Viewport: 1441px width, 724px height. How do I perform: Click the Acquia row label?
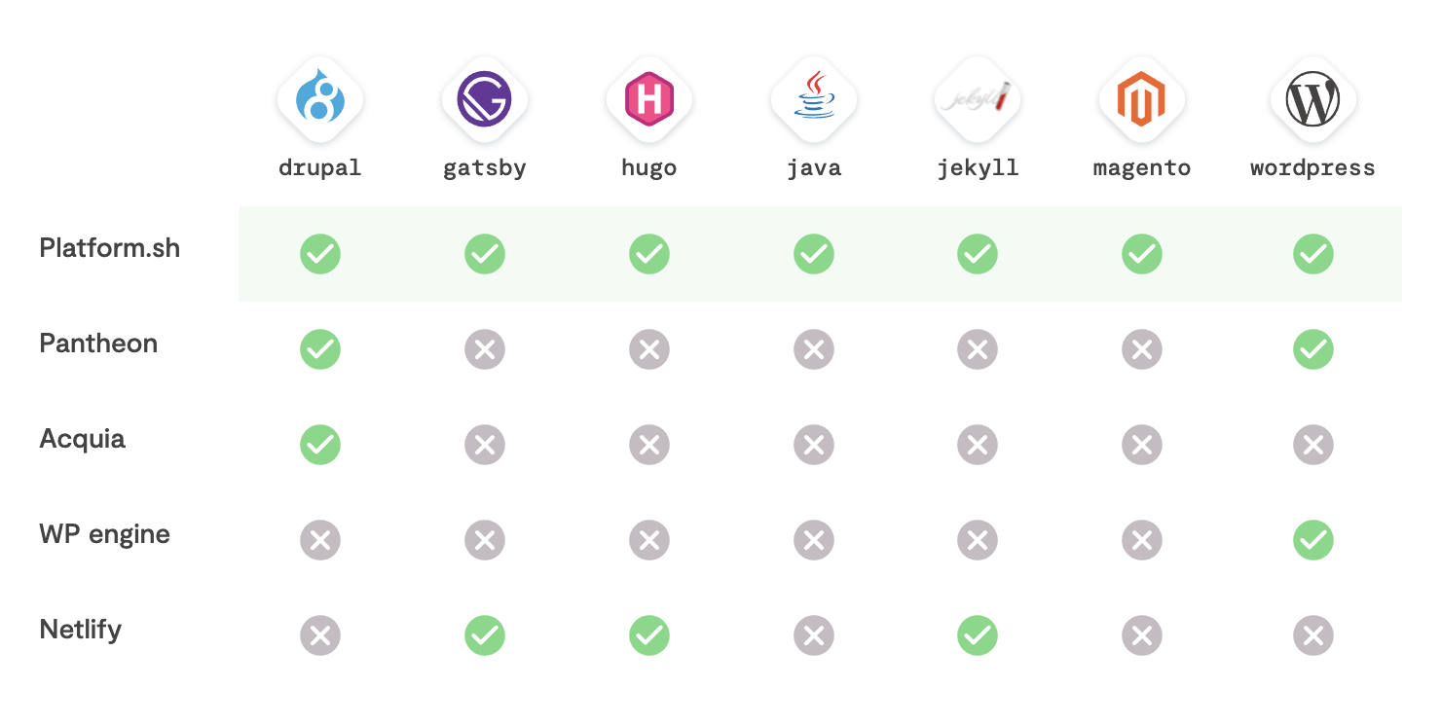83,440
